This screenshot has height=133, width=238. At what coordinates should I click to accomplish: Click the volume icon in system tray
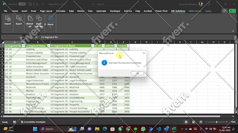tap(211, 129)
